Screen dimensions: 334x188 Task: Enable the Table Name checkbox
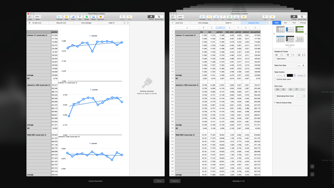(276, 59)
